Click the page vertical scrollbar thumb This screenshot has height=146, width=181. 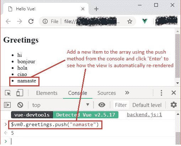point(177,56)
